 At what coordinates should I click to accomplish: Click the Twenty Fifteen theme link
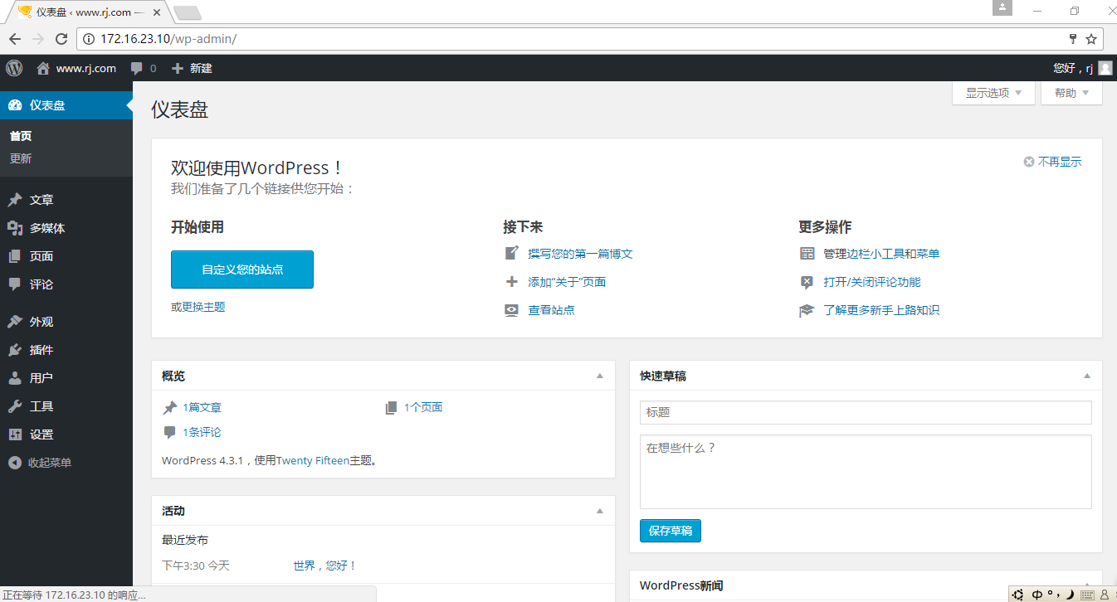pyautogui.click(x=313, y=460)
